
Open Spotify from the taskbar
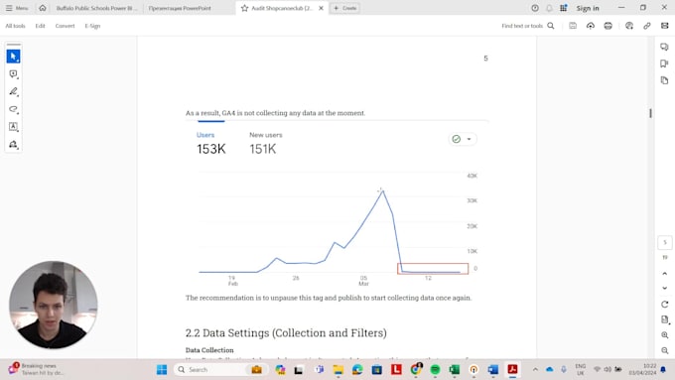coord(435,370)
